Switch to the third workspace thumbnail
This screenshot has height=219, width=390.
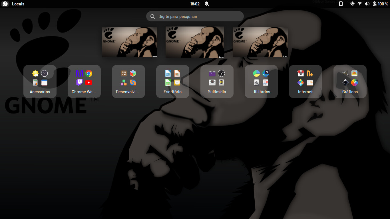point(260,42)
